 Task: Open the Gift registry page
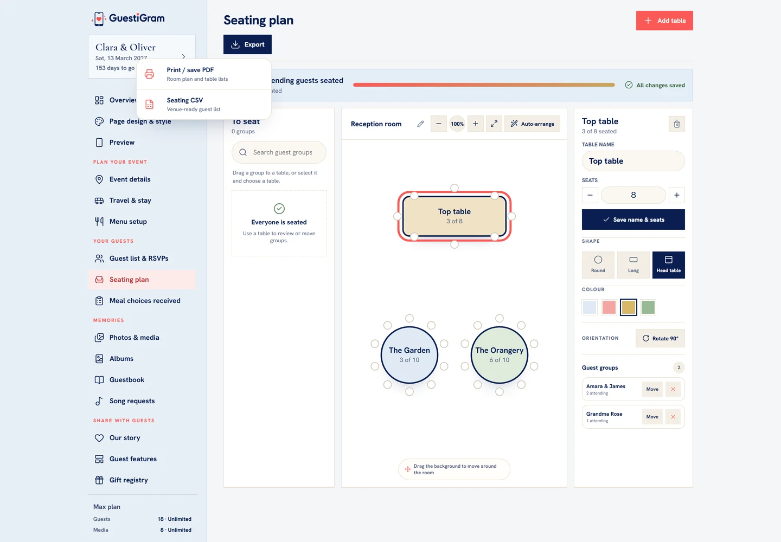click(x=142, y=480)
